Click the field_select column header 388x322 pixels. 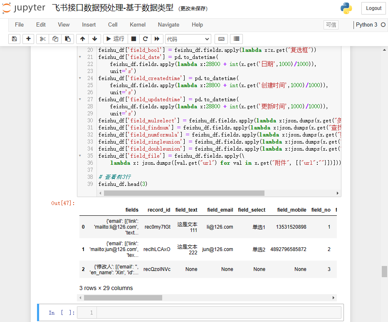252,210
